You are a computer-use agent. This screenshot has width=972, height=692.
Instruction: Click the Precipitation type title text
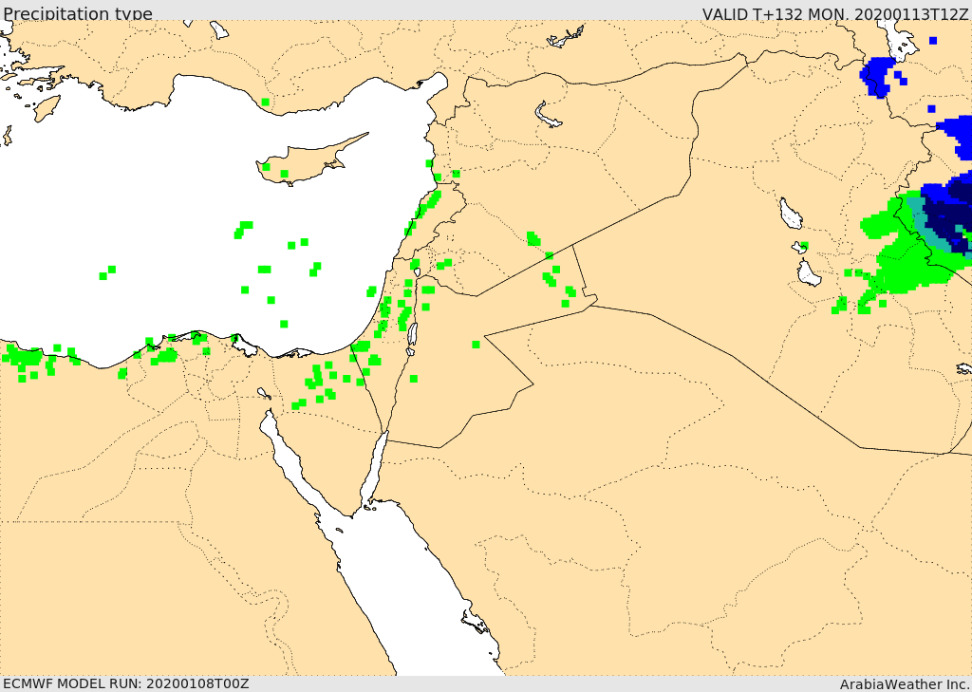[x=78, y=13]
